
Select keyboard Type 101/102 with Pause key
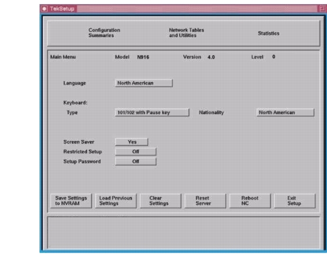tap(152, 113)
